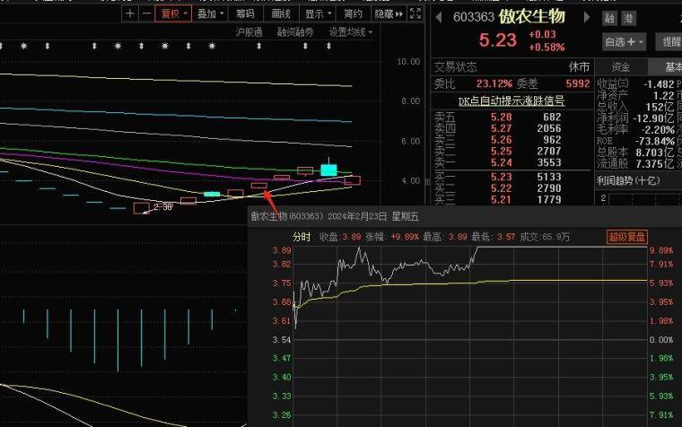Switch to the 资金 tab

click(x=621, y=66)
